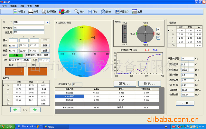Click the 标准 standard orange color swatch

14,71
